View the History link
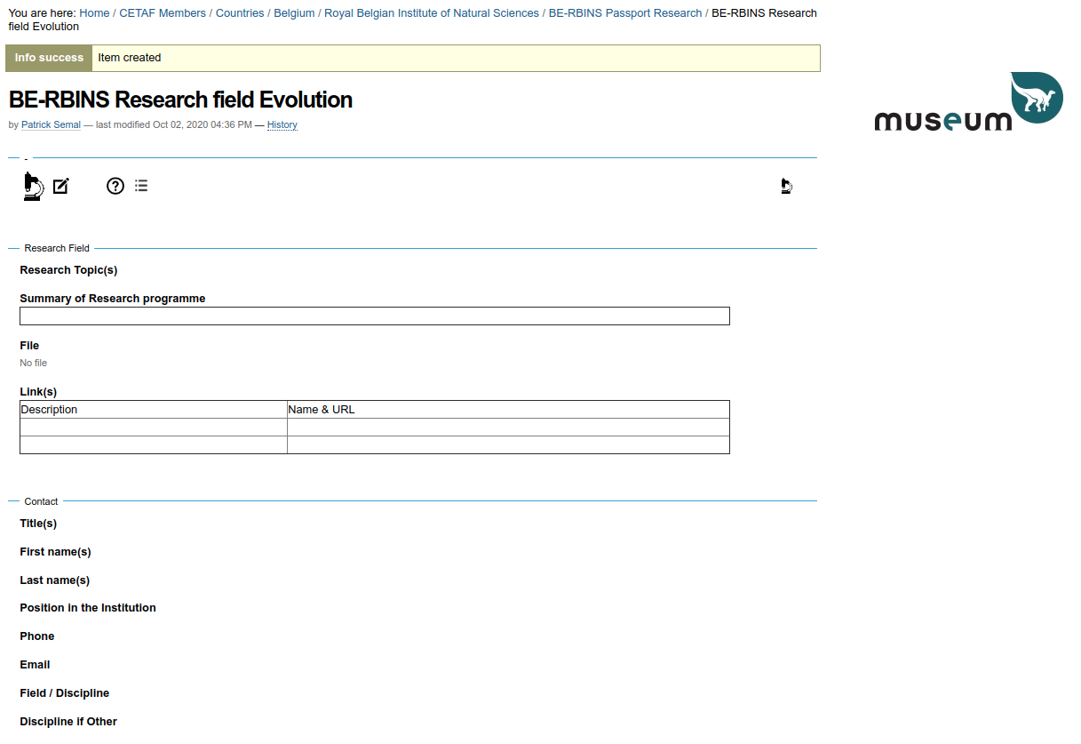The width and height of the screenshot is (1081, 744). pos(282,125)
